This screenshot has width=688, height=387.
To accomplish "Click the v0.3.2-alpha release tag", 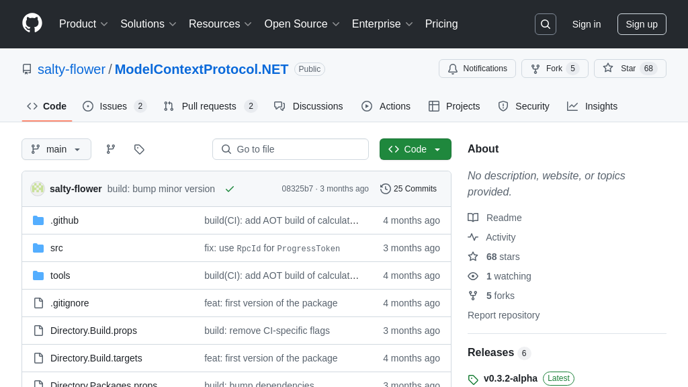I will click(x=510, y=378).
